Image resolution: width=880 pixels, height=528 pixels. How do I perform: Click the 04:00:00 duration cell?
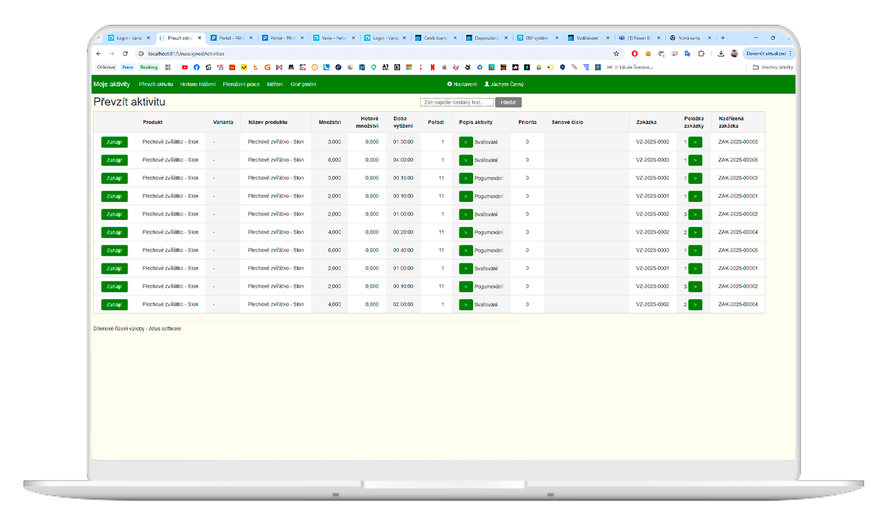tap(403, 160)
